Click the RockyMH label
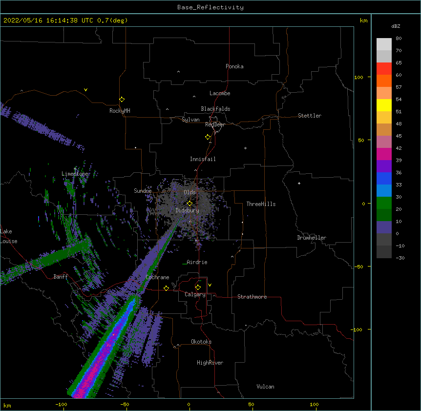Viewport: 421px width, 411px height. pos(120,111)
